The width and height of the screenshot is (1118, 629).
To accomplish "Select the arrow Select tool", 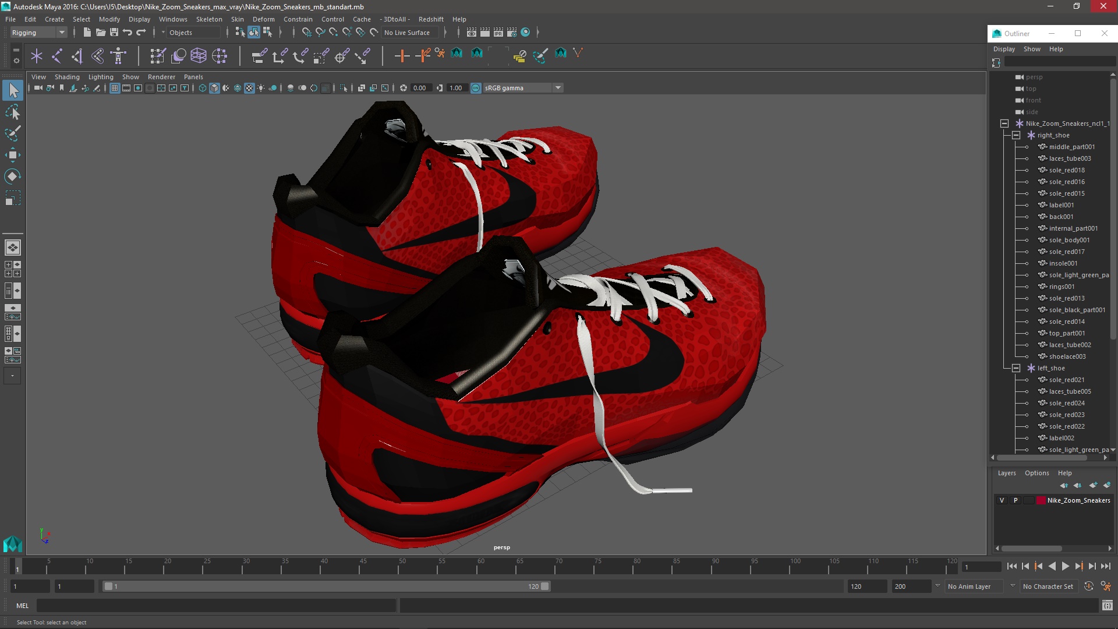I will pyautogui.click(x=13, y=90).
